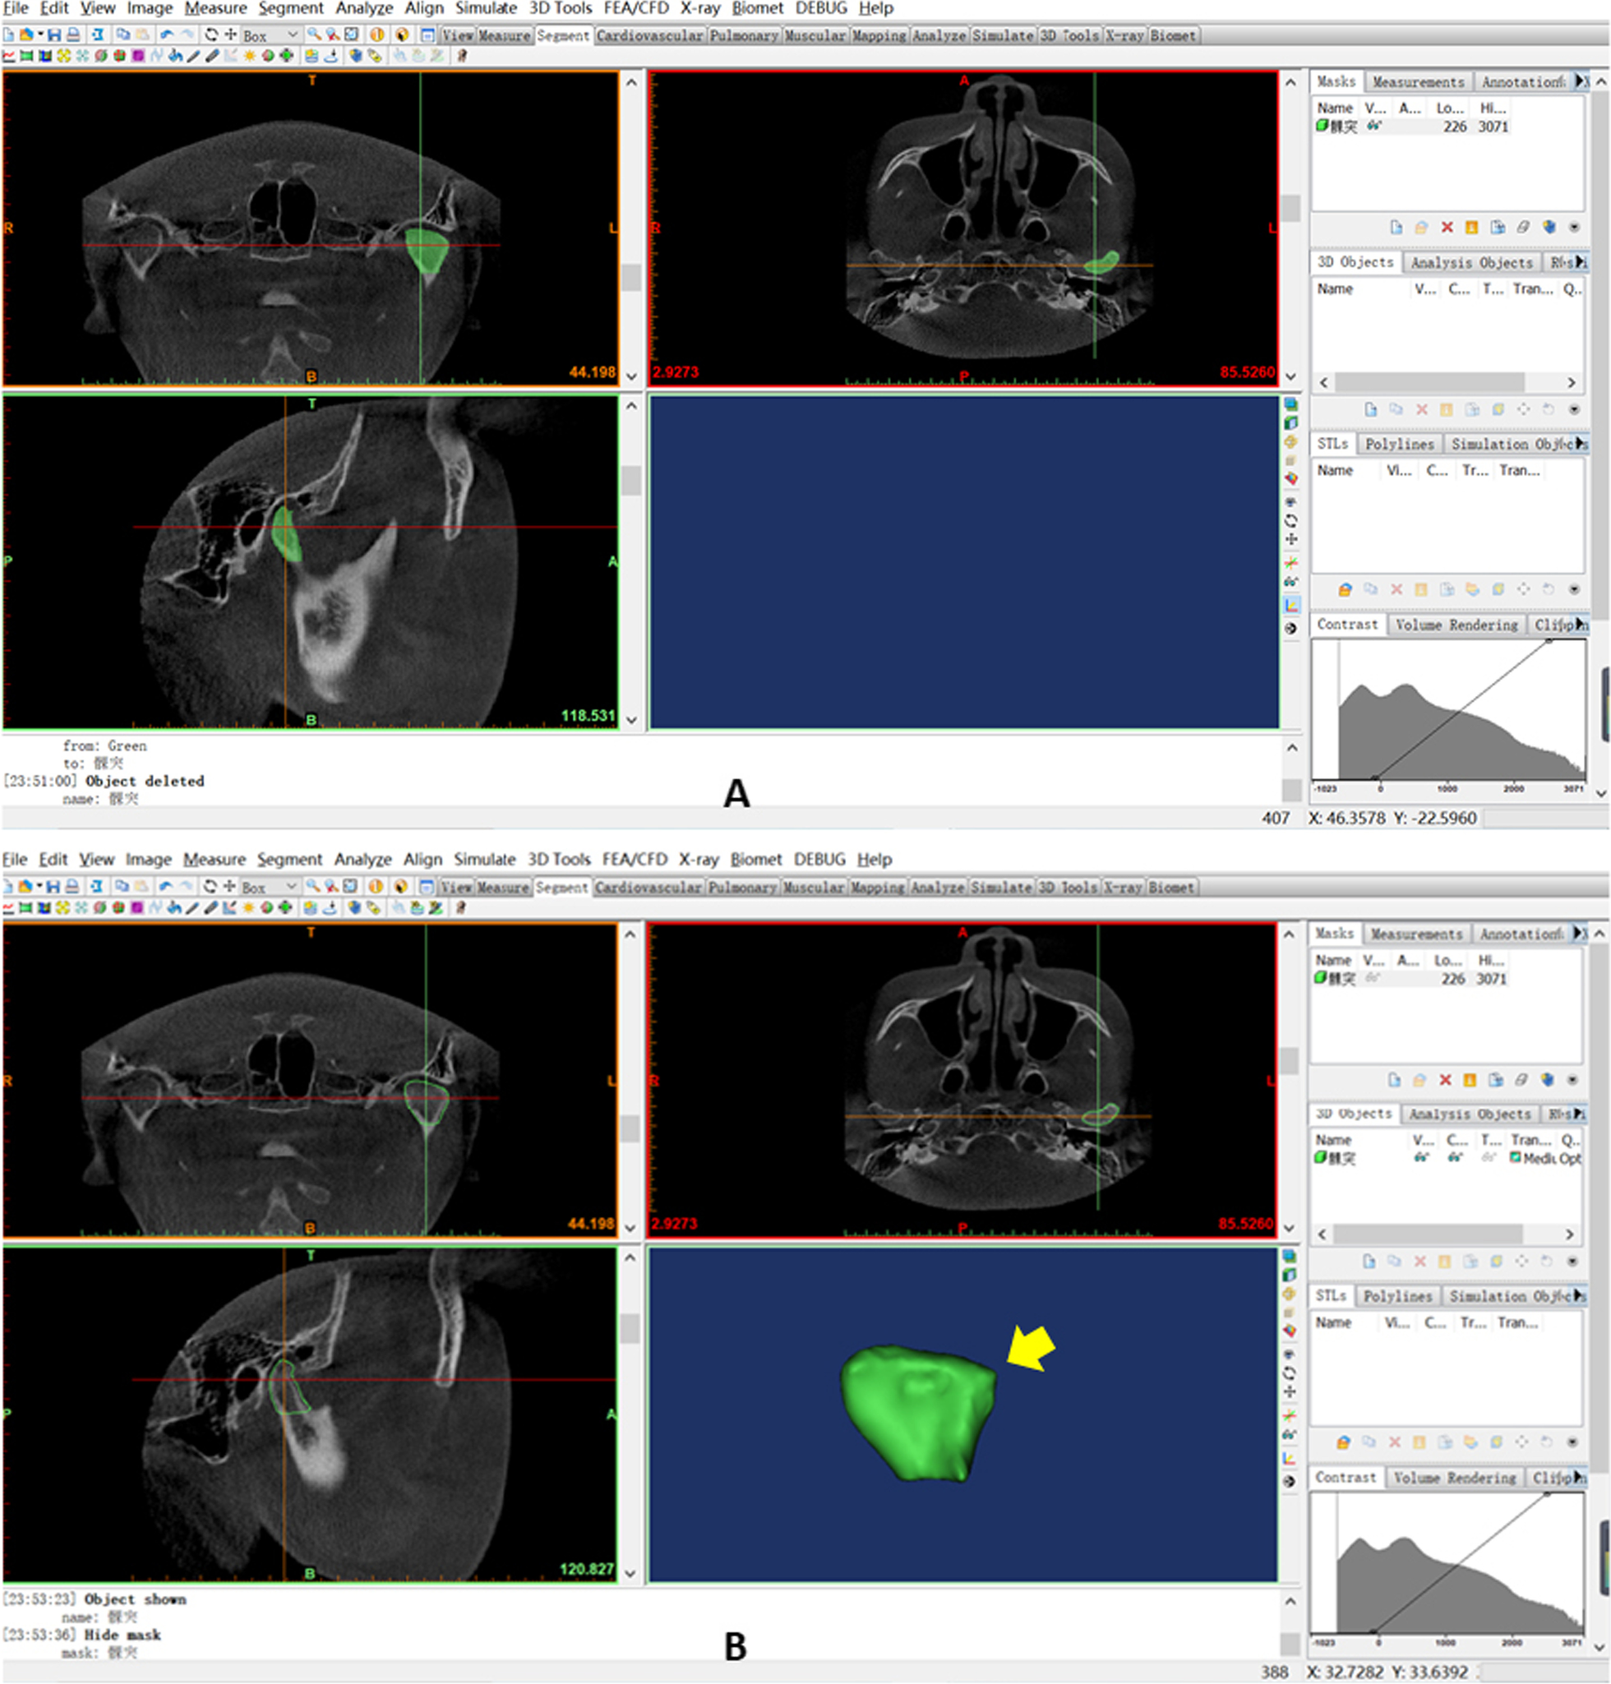Click right scroll arrow of top 3D Objects list
Image resolution: width=1611 pixels, height=1684 pixels.
click(1572, 383)
